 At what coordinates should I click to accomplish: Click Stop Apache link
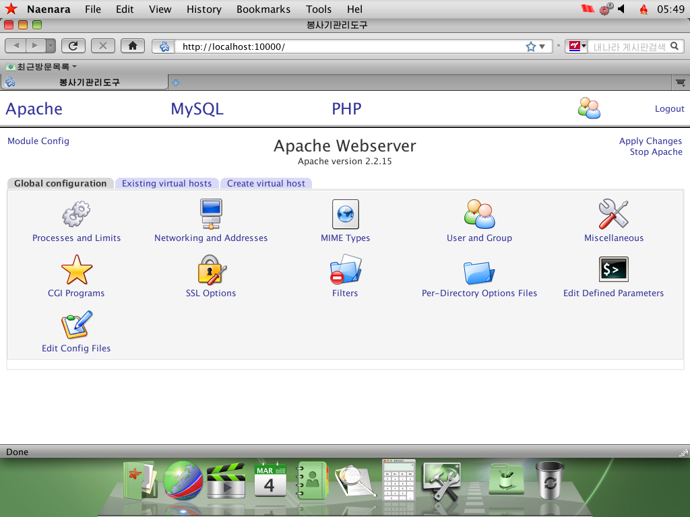pos(656,151)
